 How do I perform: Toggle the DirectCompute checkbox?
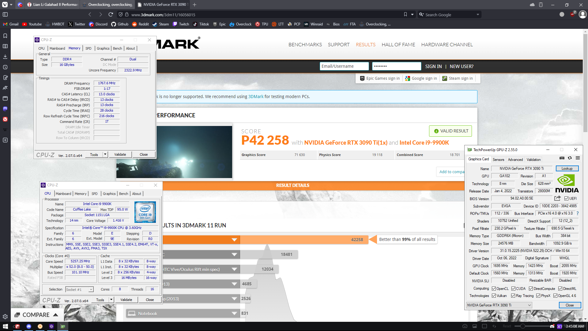click(531, 289)
